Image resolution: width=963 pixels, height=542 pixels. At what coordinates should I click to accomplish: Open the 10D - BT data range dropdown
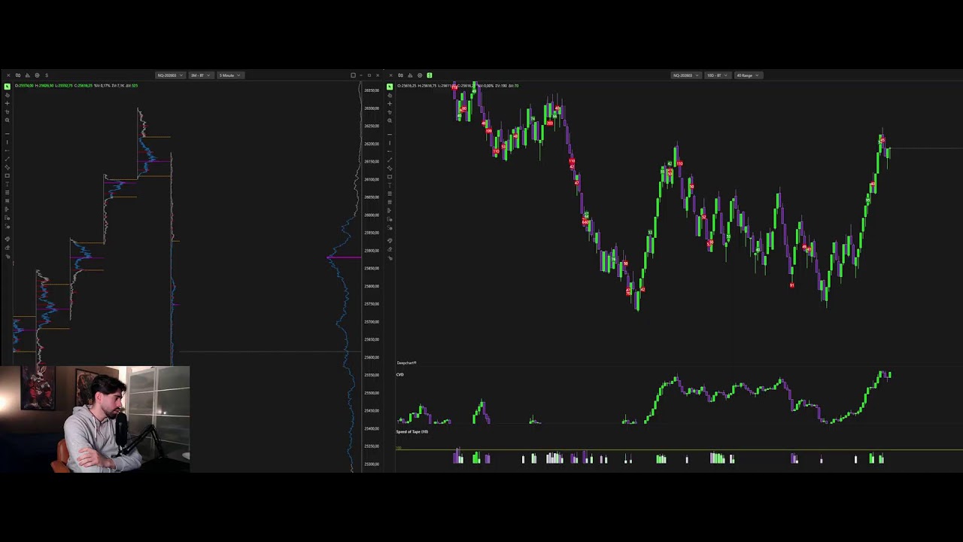coord(716,75)
